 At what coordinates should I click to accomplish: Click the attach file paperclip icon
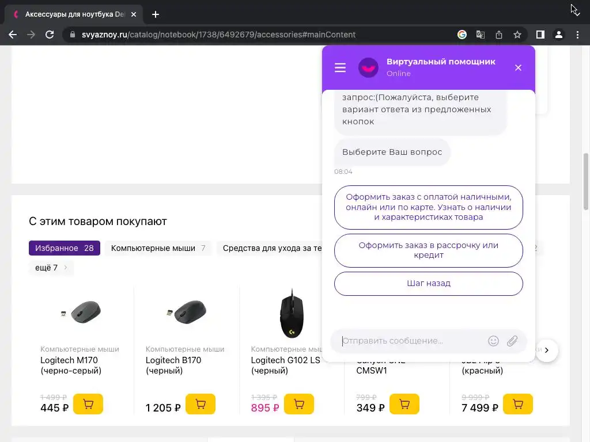(x=512, y=341)
